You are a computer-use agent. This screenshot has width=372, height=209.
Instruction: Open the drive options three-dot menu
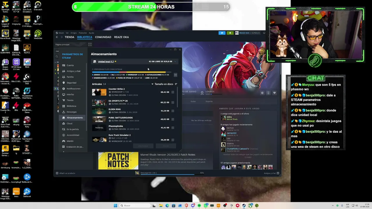[175, 75]
